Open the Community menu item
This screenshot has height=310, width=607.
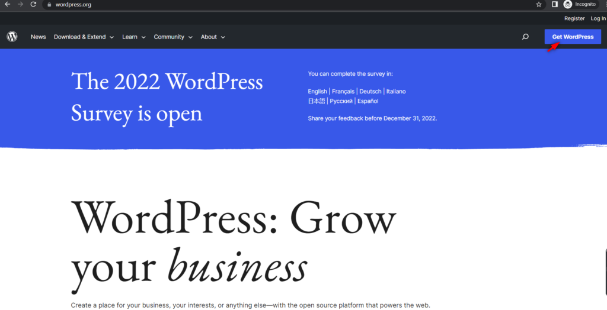169,37
